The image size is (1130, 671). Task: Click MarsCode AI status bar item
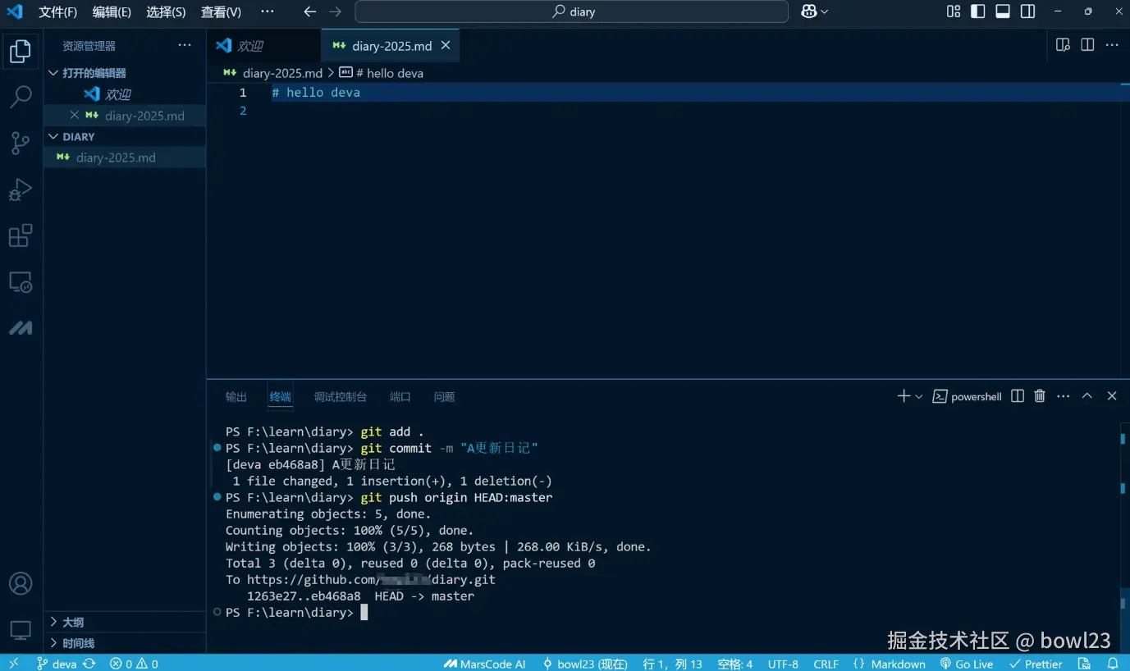click(484, 664)
